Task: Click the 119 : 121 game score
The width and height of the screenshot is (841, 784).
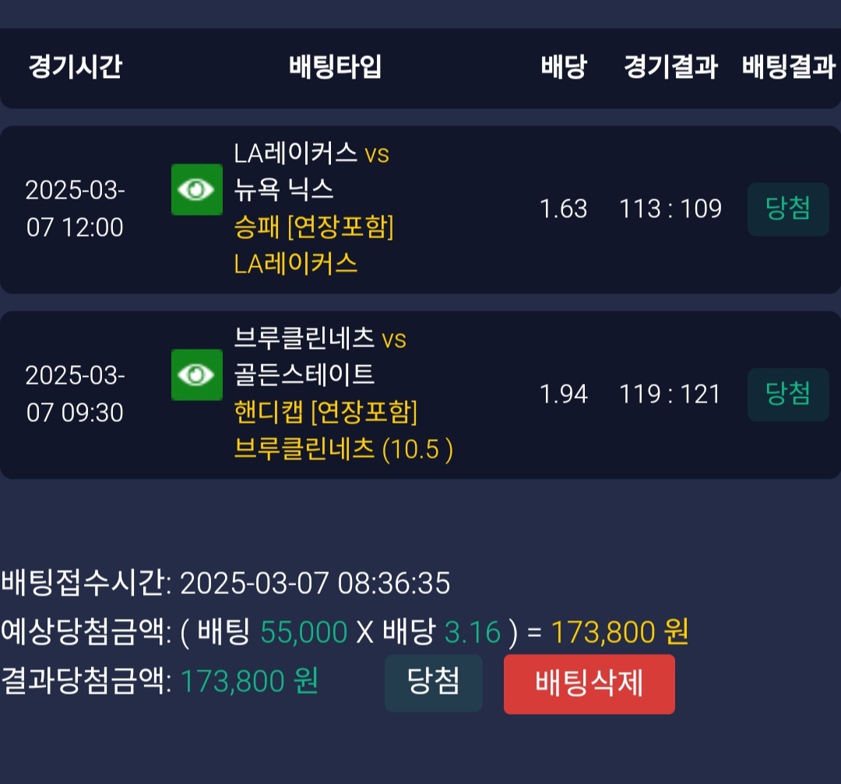Action: click(670, 394)
